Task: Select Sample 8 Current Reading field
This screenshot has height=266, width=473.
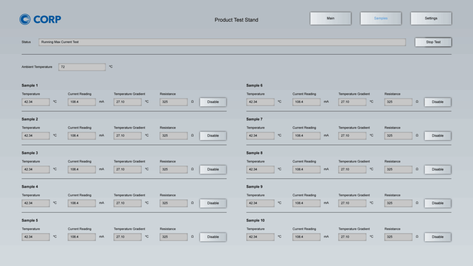Action: tap(307, 169)
